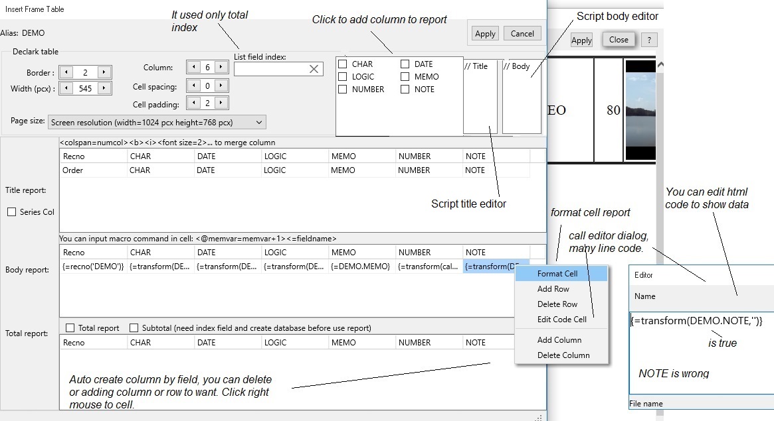Clear the List field index input
Viewport: 774px width, 421px height.
314,68
